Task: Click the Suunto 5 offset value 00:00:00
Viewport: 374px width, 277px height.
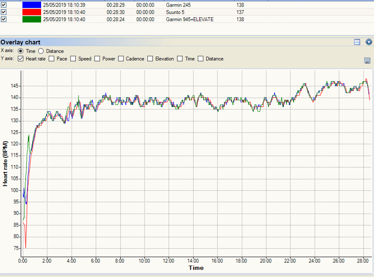Action: 145,12
